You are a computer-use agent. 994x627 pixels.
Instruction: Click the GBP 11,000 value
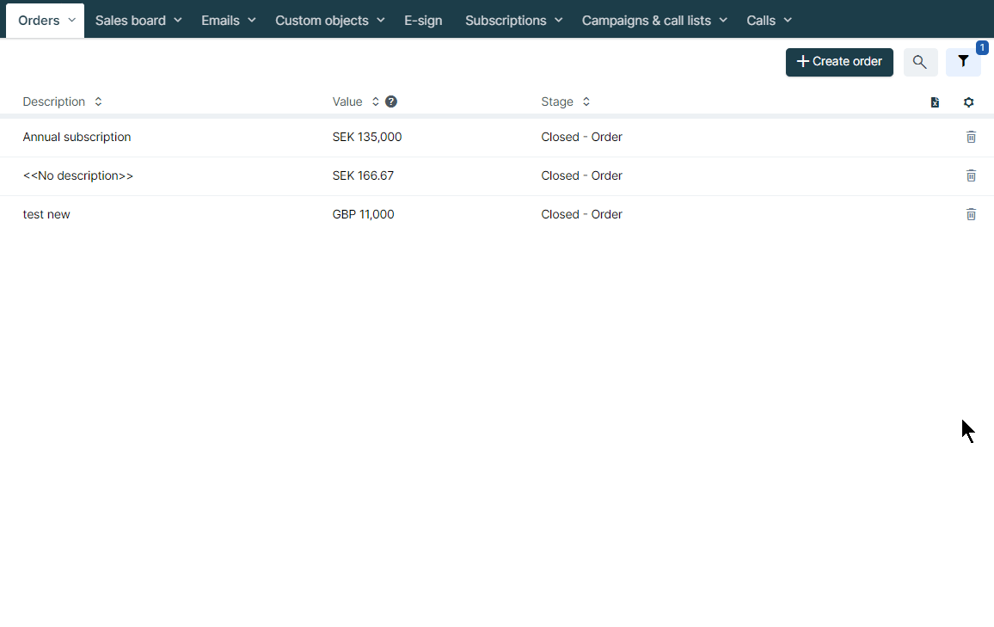(x=363, y=214)
